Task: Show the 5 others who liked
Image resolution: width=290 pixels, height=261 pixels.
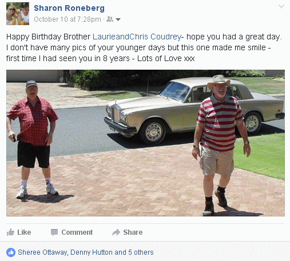Action: click(141, 252)
